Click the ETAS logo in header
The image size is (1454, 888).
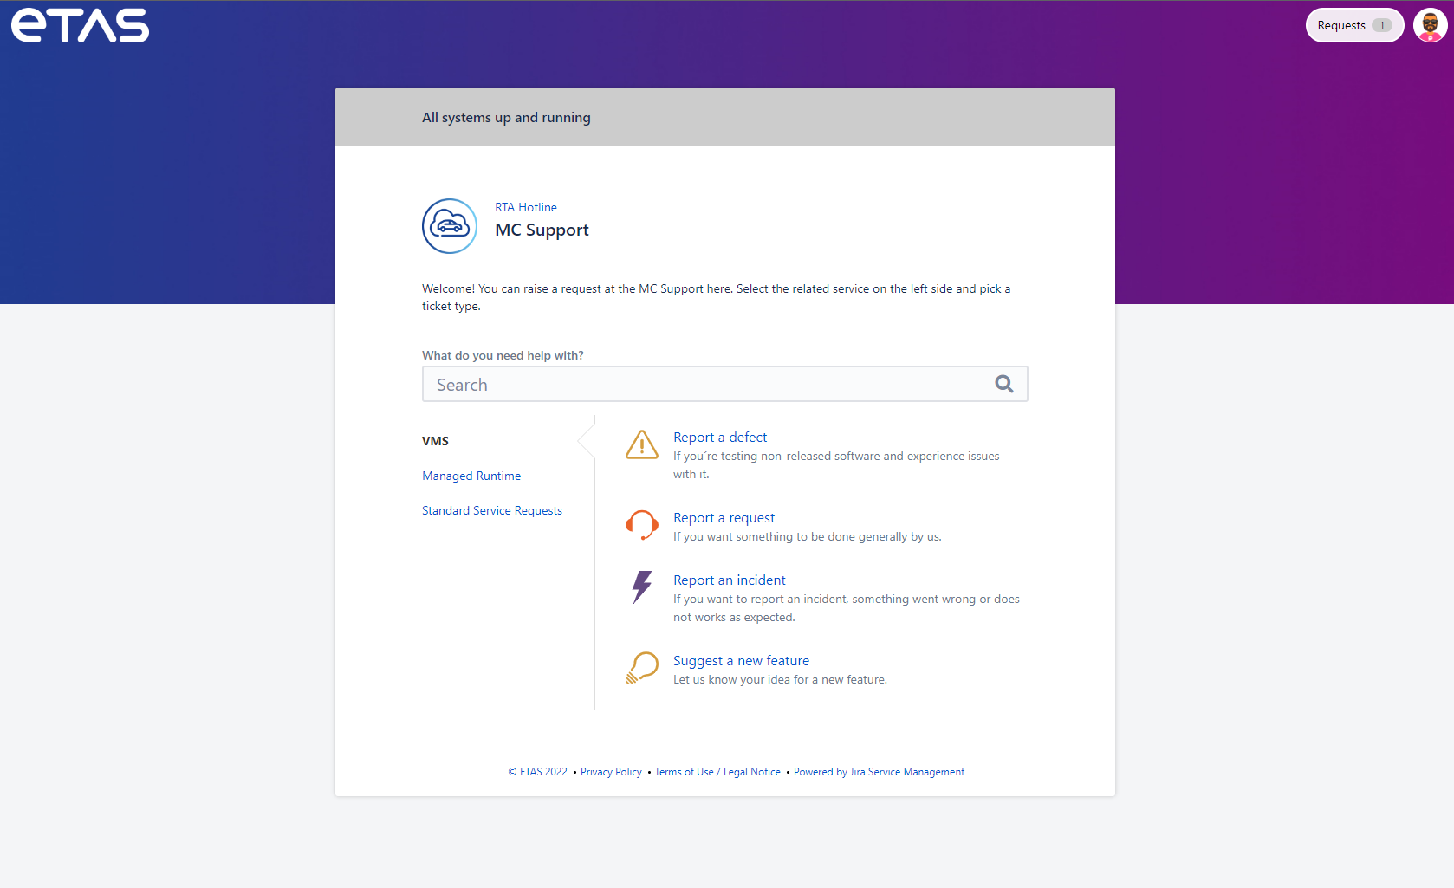tap(80, 26)
